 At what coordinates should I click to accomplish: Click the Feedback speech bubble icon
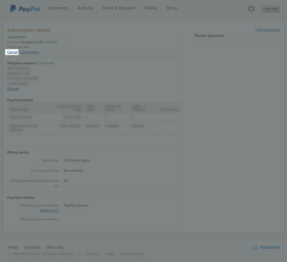click(255, 248)
